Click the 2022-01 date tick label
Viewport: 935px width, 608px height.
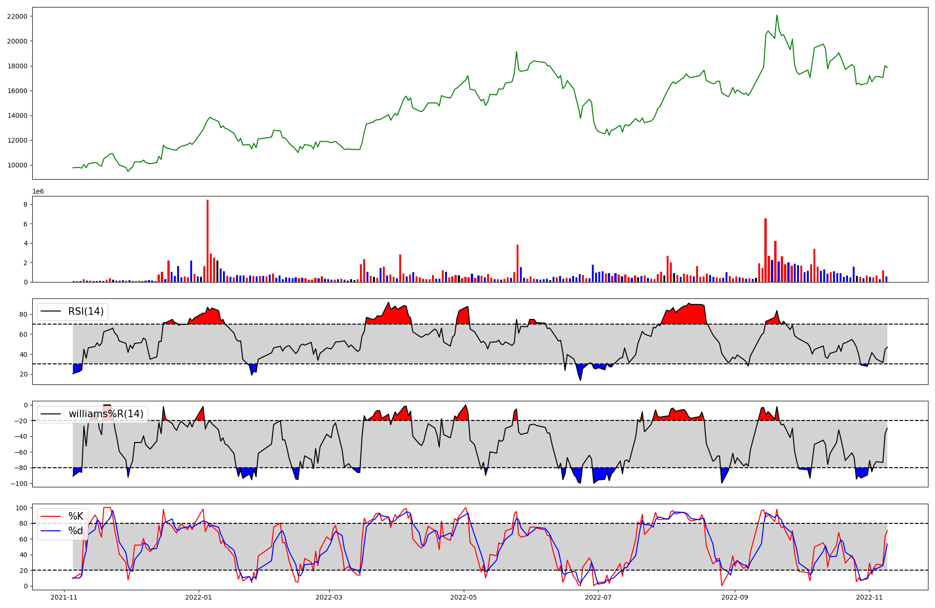pos(199,597)
